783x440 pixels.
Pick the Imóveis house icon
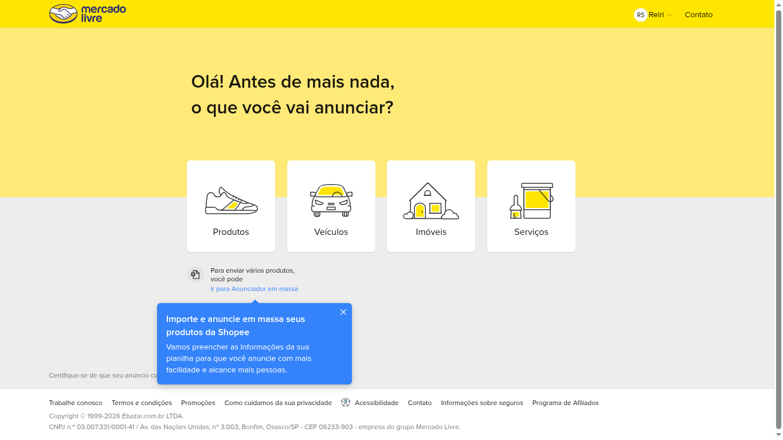430,201
